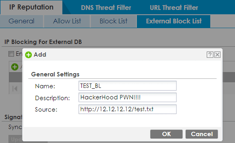The height and width of the screenshot is (143, 235).
Task: Click the Description input field
Action: pos(127,97)
